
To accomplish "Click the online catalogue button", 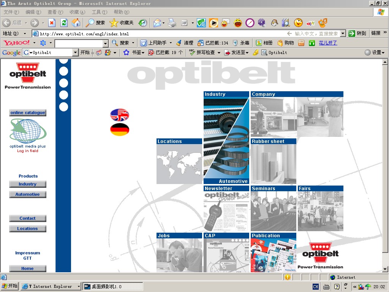I will (27, 113).
